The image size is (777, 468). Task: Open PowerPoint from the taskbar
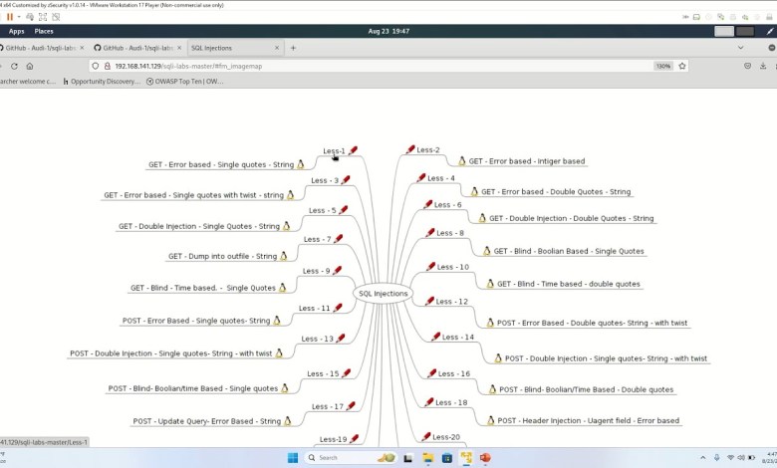pos(486,457)
